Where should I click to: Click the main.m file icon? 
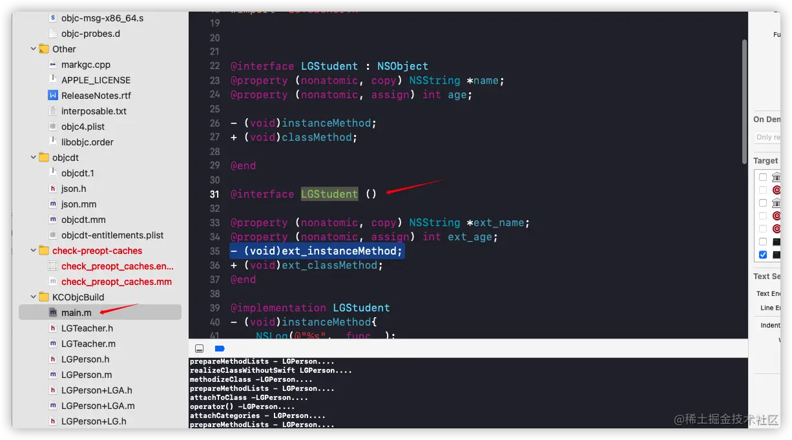(x=53, y=313)
